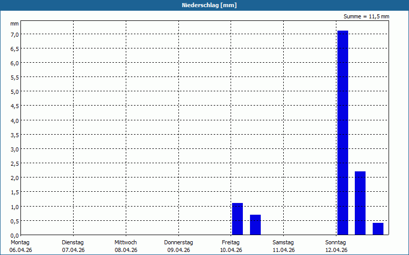
Task: Click the Donnerstag axis label
Action: pos(178,243)
